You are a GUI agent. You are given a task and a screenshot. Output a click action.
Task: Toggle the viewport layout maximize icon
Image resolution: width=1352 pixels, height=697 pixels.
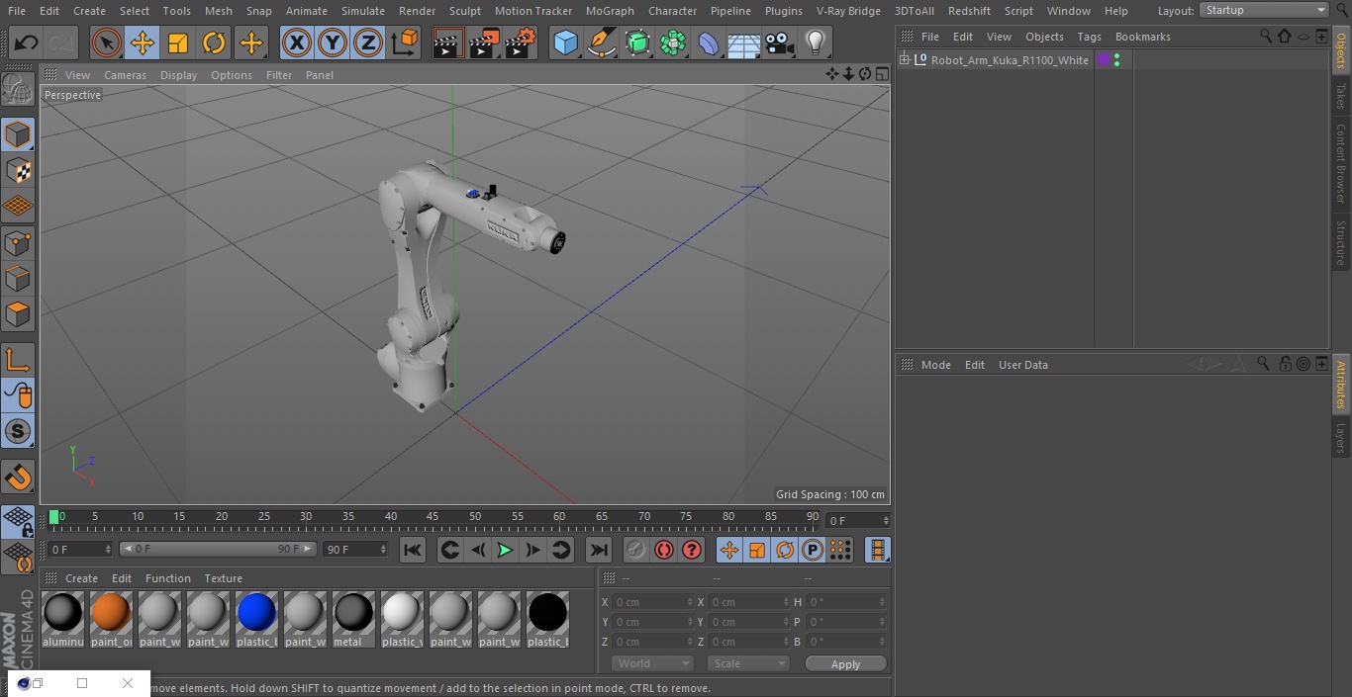(x=881, y=74)
